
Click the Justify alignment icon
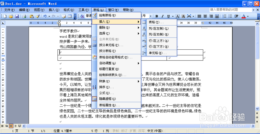199,16
